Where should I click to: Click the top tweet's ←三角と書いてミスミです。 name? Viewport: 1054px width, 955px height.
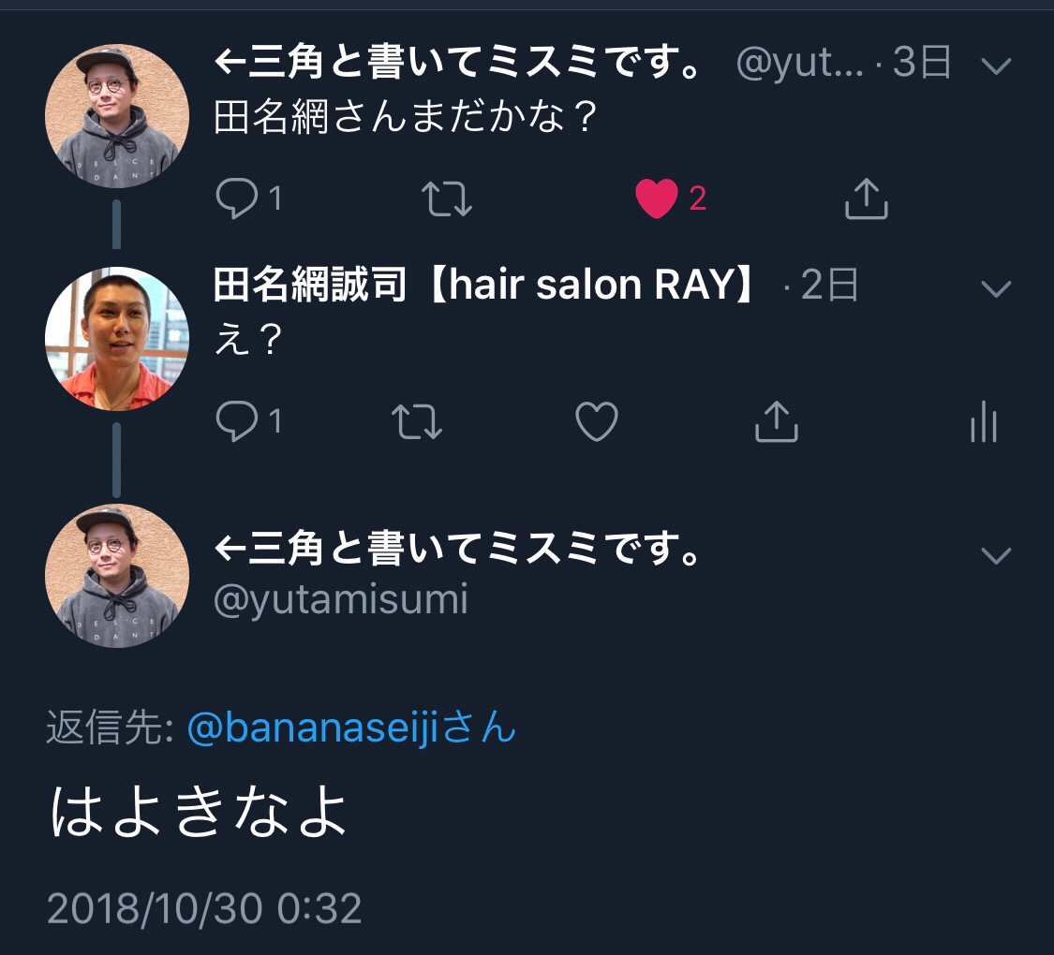point(458,62)
